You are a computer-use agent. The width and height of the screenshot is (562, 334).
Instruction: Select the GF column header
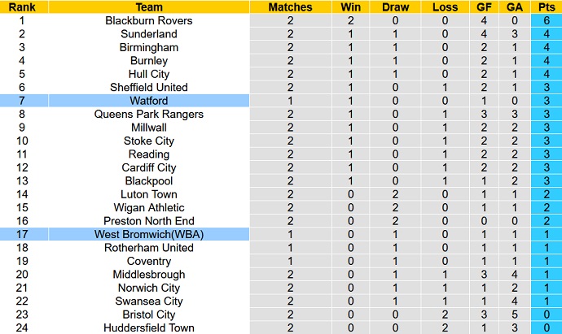pos(484,7)
